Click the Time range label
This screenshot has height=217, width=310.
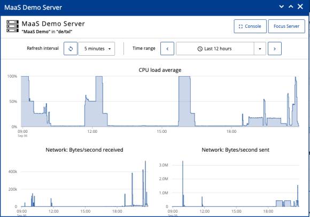[x=144, y=48]
